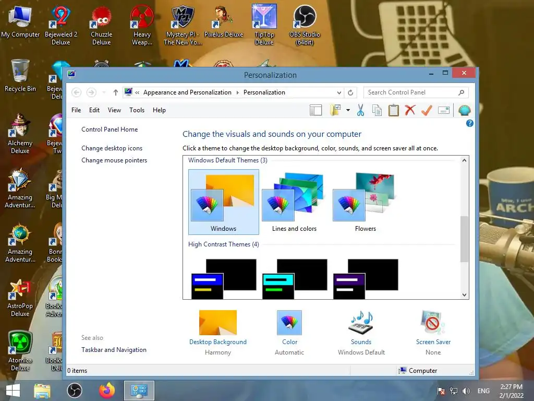Screen dimensions: 534x401
Task: Click the theme list scroll down arrow
Action: (464, 295)
